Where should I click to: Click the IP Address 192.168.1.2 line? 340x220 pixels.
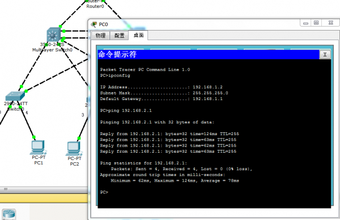(161, 87)
